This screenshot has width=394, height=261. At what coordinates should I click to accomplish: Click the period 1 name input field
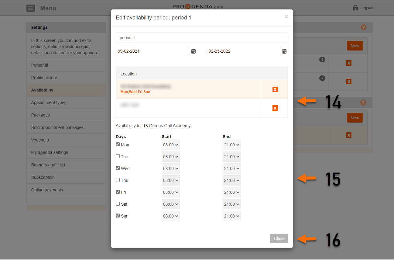pos(202,38)
